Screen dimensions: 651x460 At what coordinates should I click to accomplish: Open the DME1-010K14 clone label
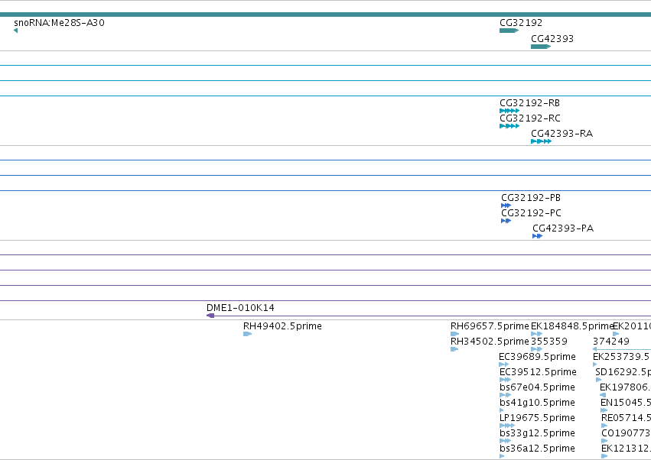point(240,308)
